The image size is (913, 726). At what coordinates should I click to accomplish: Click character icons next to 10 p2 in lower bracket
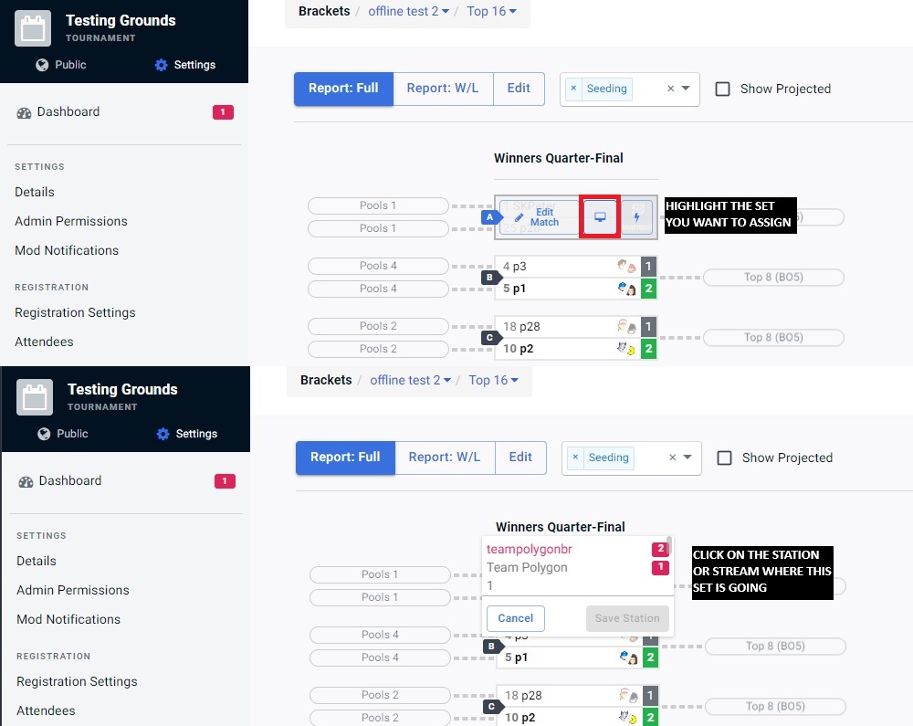click(x=628, y=717)
